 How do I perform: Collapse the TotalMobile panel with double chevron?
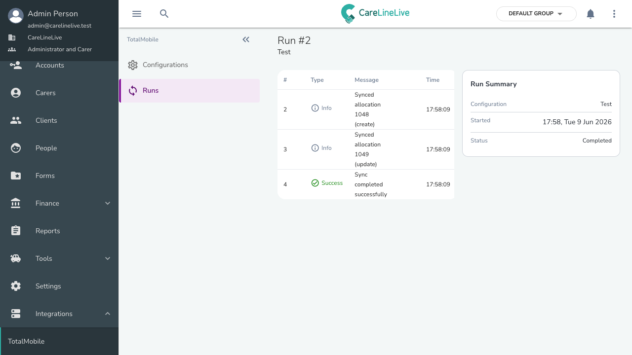point(246,39)
